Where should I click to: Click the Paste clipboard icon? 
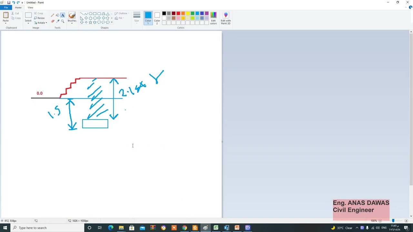coord(5,15)
